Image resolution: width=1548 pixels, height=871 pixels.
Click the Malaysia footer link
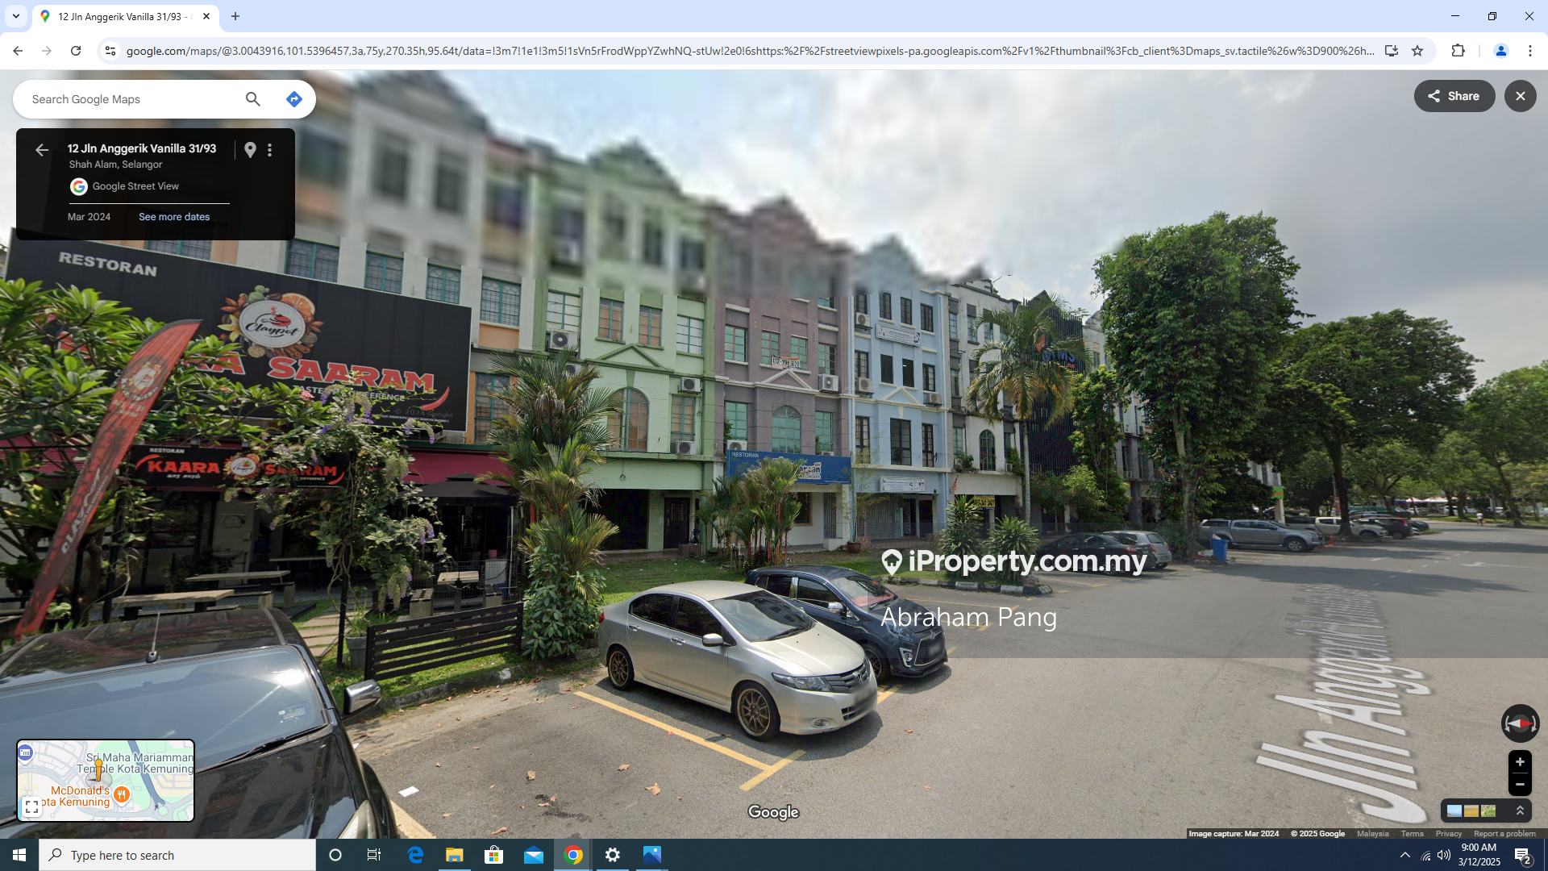point(1372,834)
